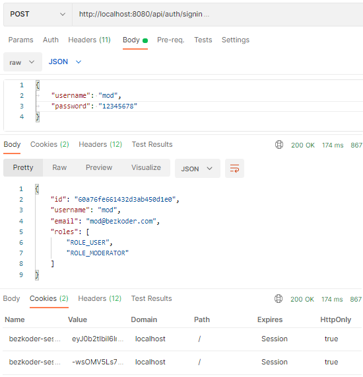
Task: Click the Name column header
Action: coord(15,319)
